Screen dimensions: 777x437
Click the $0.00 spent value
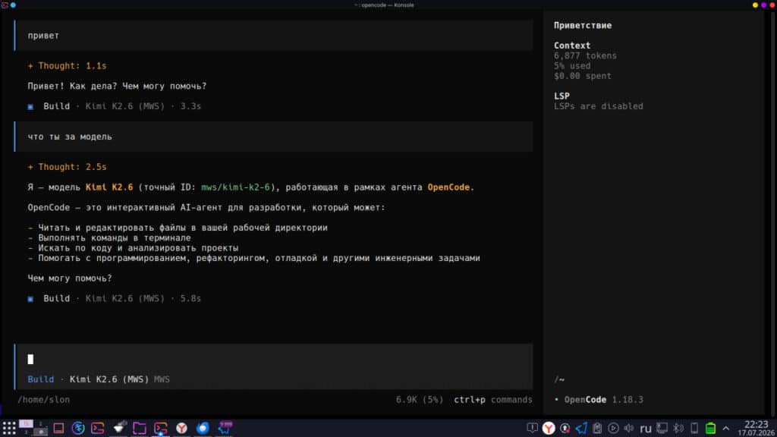[x=582, y=77]
